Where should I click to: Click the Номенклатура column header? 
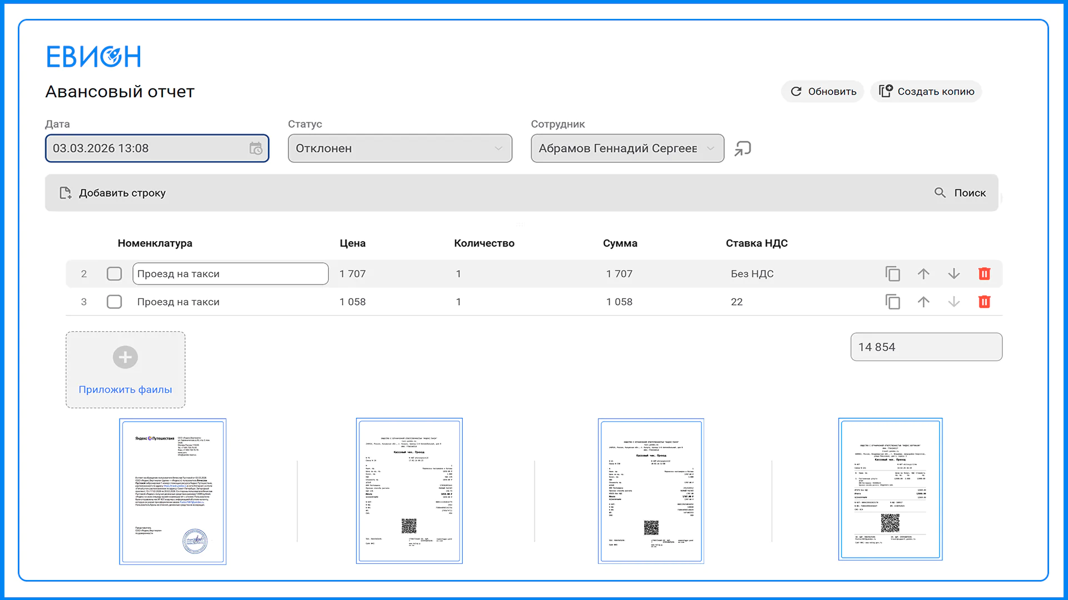[x=155, y=243]
